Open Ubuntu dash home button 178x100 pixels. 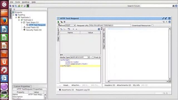(4, 5)
